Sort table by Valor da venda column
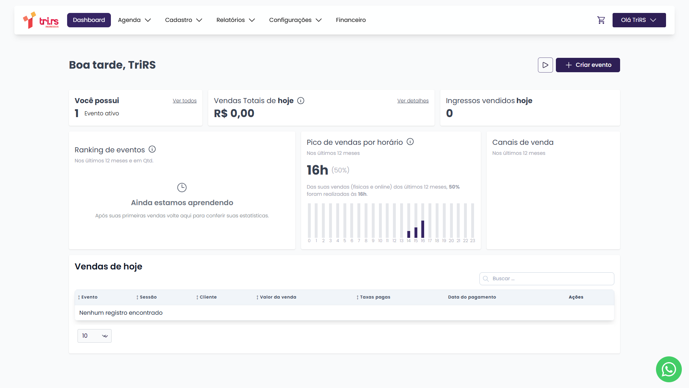Image resolution: width=689 pixels, height=388 pixels. 276,297
